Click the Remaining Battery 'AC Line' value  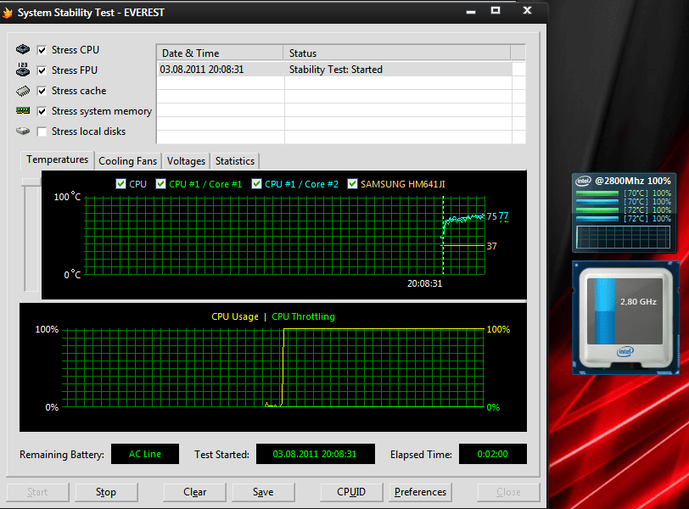coord(145,454)
